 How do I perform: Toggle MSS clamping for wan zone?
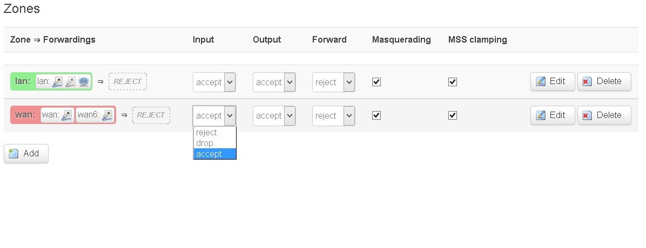coord(453,115)
